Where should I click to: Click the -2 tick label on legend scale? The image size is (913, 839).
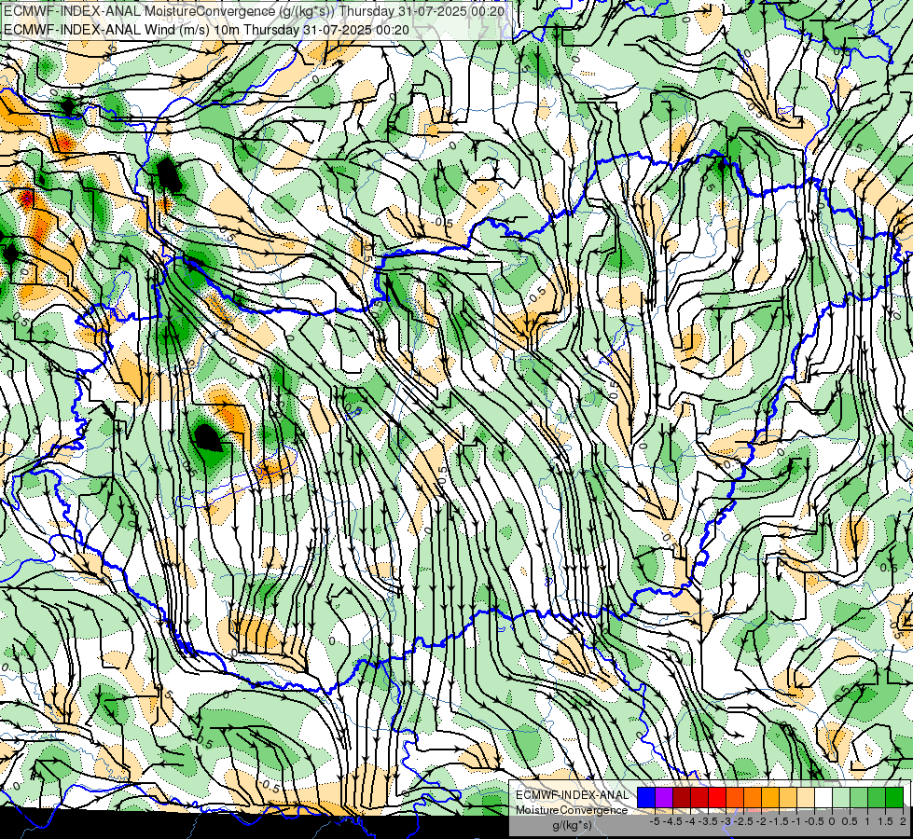click(x=762, y=821)
